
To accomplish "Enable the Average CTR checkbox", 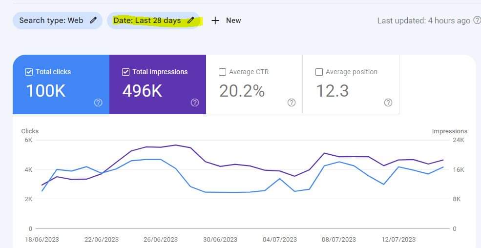I will (222, 72).
